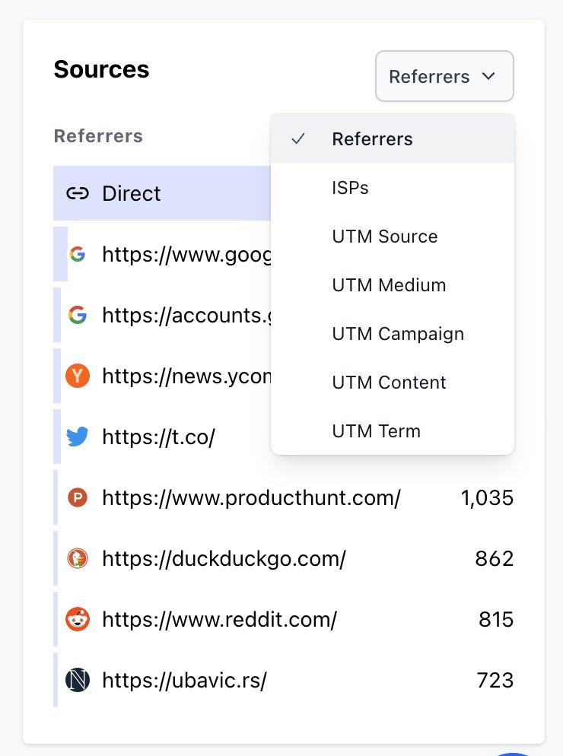
Task: Click the Twitter bird icon
Action: [77, 437]
